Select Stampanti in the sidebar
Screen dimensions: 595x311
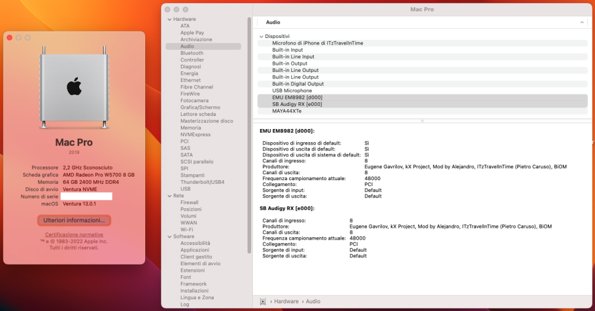point(192,175)
